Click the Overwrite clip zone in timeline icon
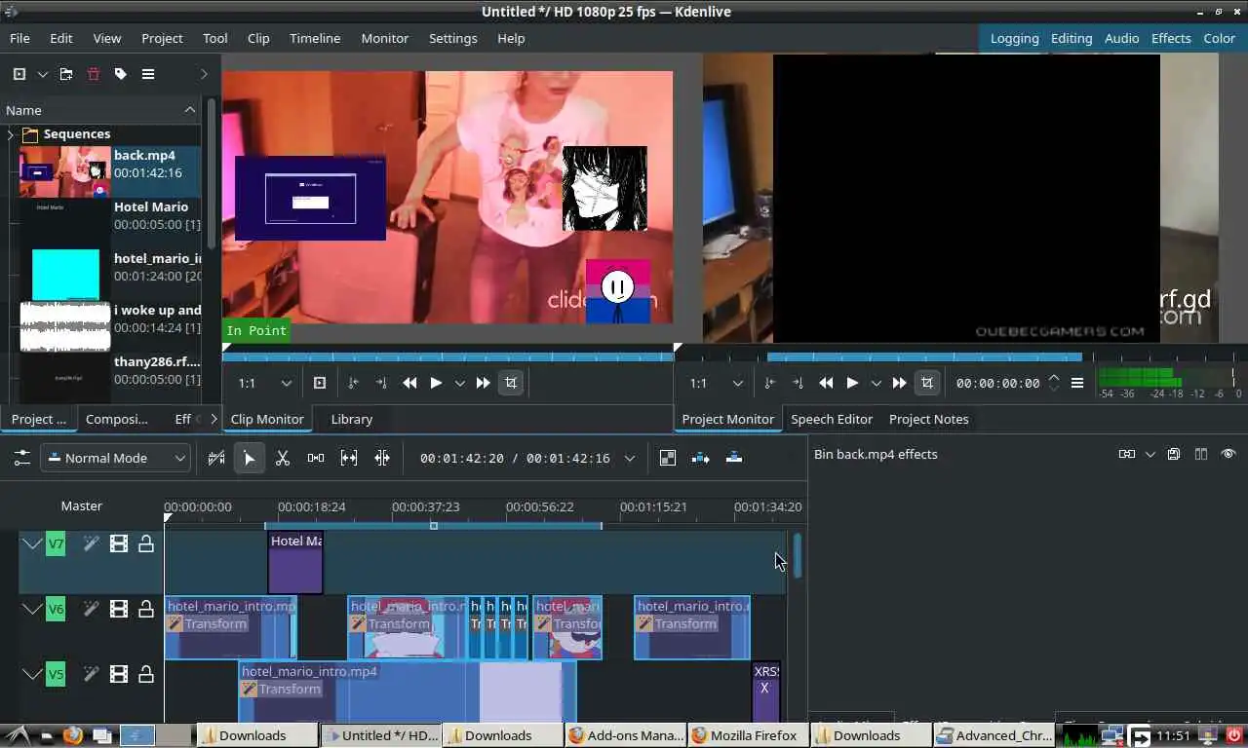1248x748 pixels. coord(734,458)
